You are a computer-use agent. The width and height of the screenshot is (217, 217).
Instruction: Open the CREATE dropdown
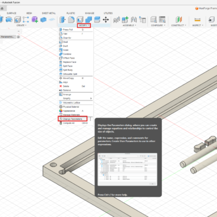click(21, 26)
